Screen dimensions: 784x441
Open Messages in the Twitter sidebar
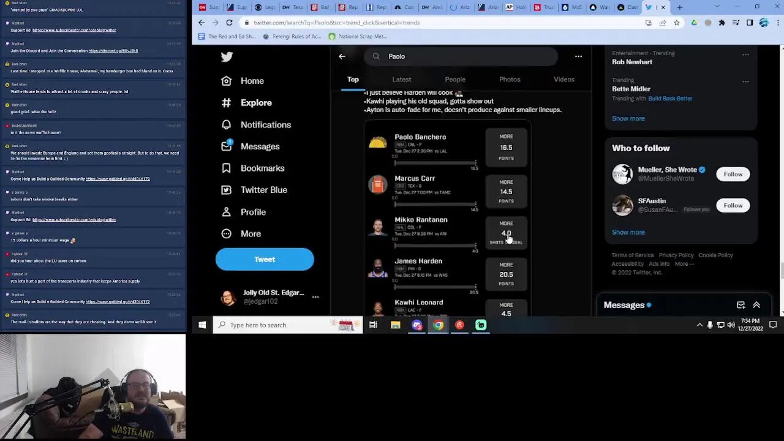point(251,146)
